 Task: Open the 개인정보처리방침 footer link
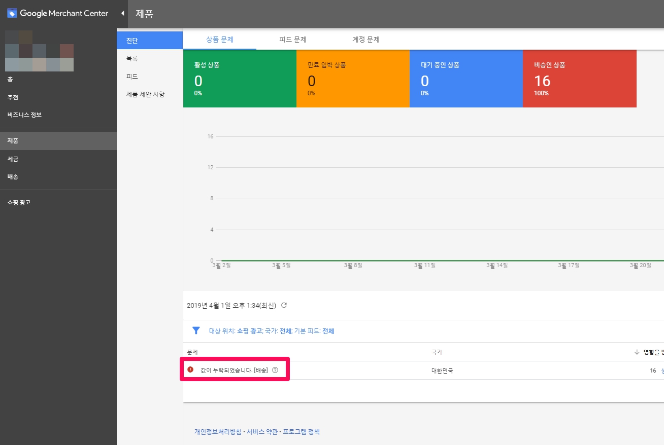217,432
